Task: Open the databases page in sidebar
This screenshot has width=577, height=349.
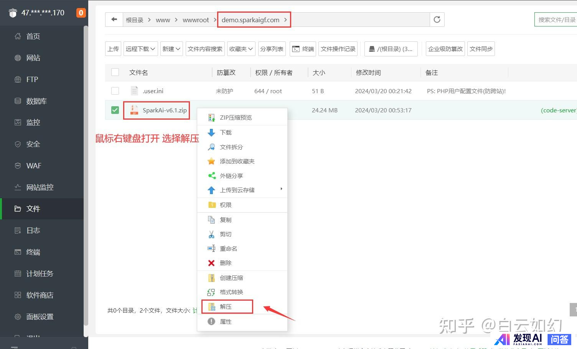Action: tap(36, 101)
